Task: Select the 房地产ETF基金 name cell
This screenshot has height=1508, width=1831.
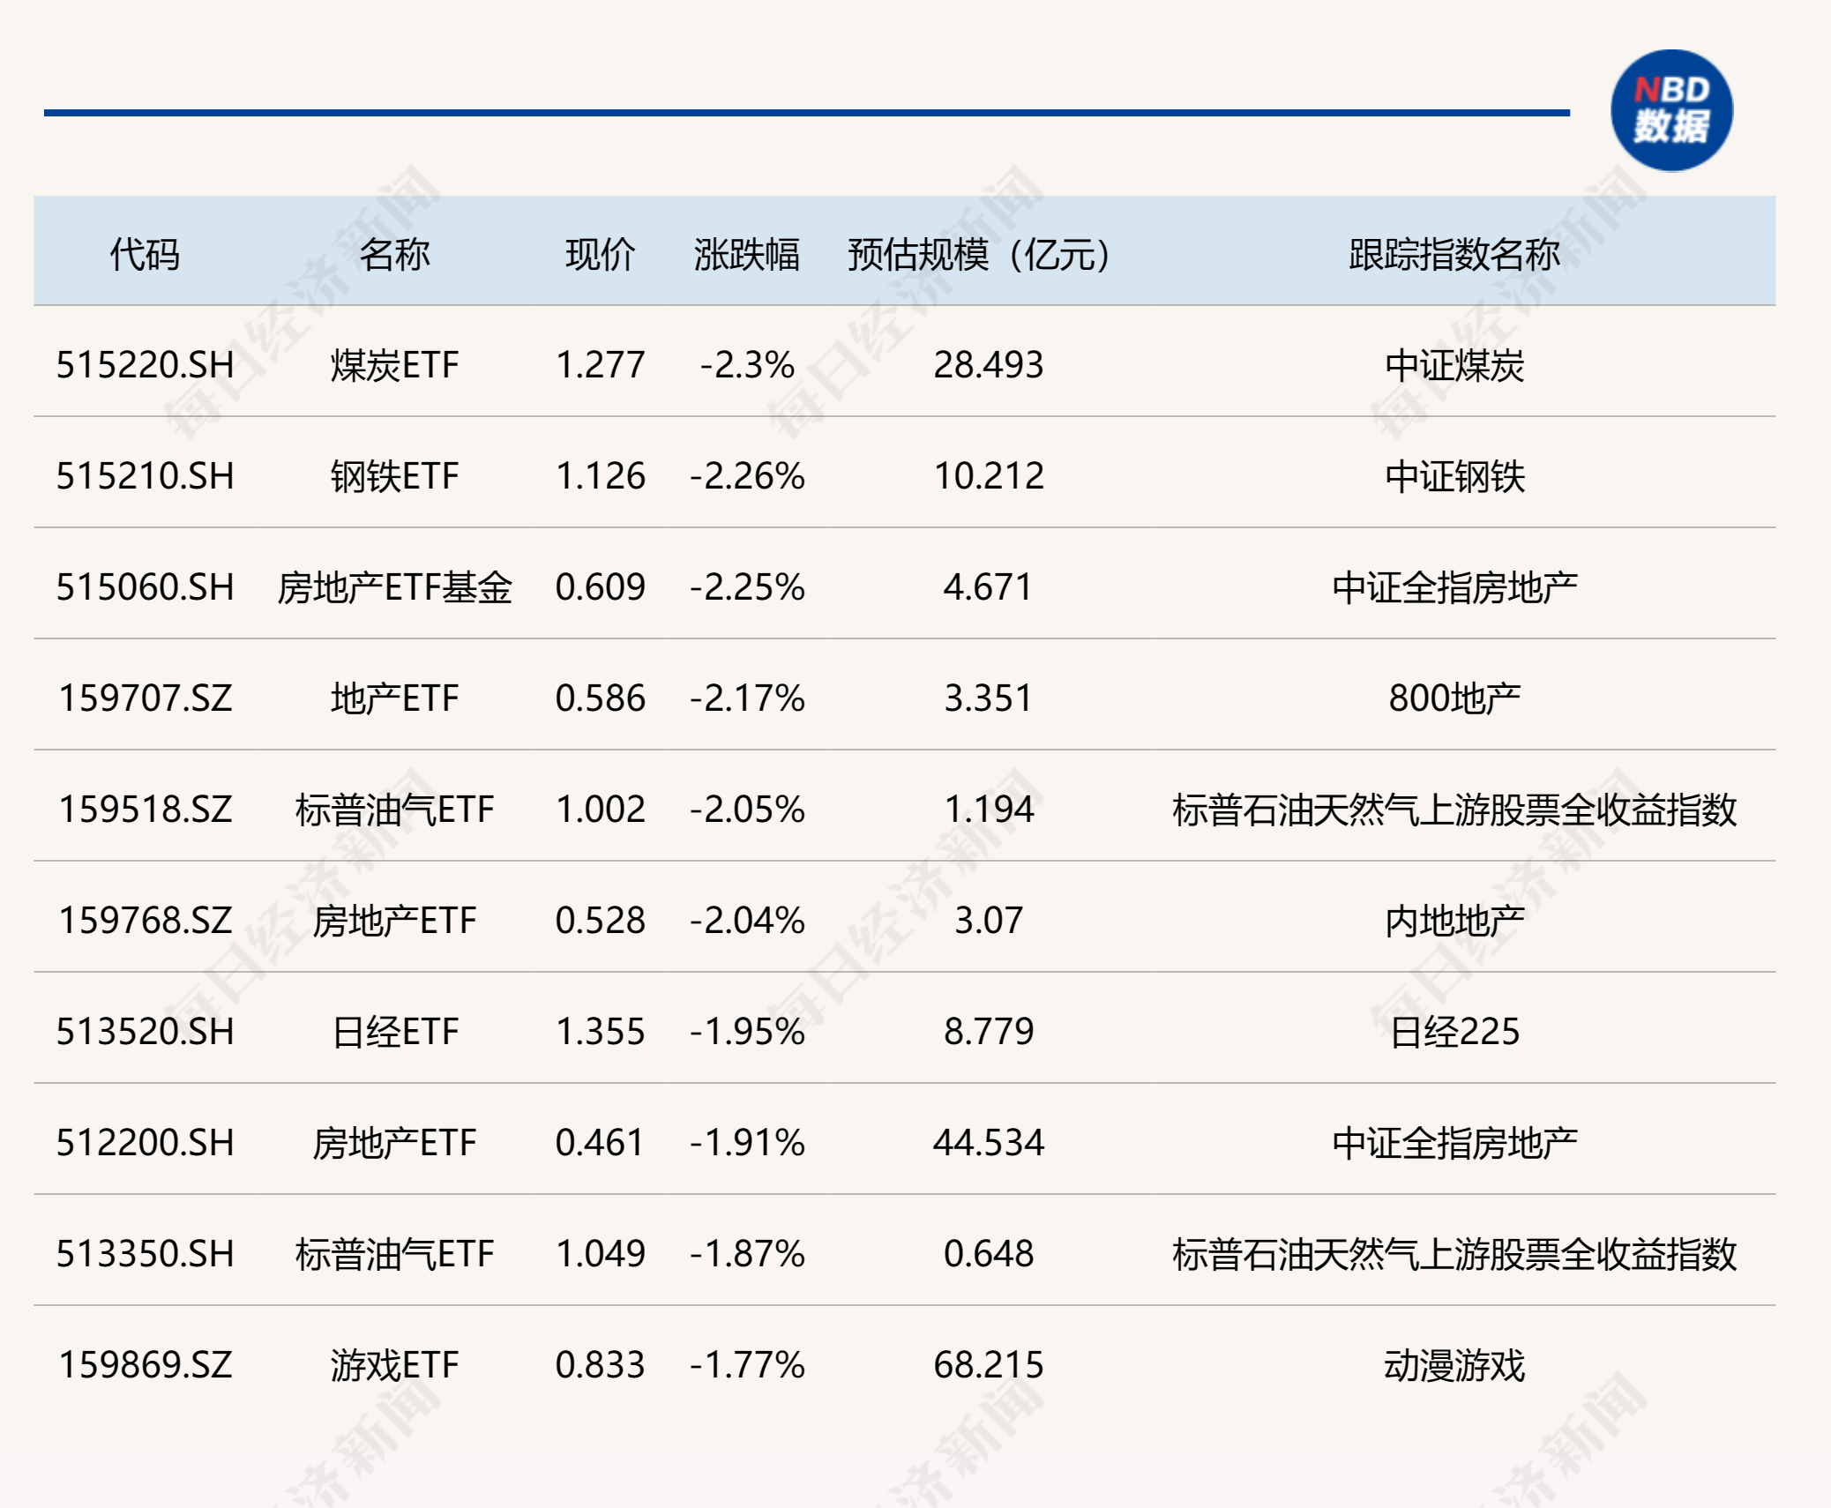Action: 394,587
